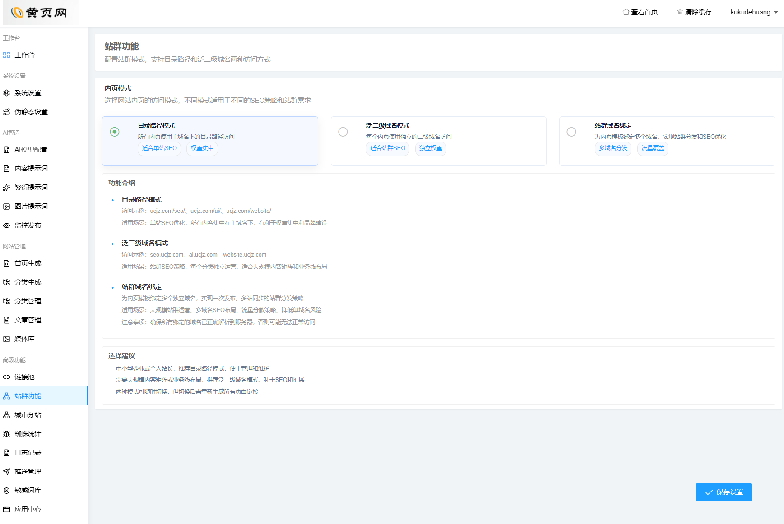Open the kukudehuang user dropdown
This screenshot has height=524, width=784.
click(x=754, y=12)
